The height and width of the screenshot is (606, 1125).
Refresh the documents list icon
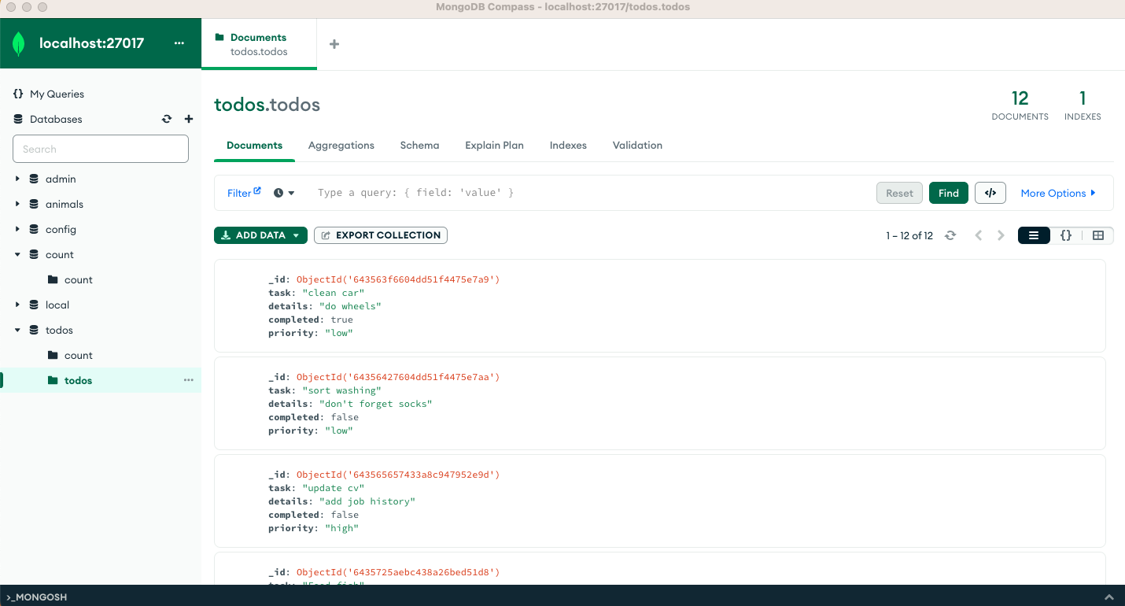pyautogui.click(x=950, y=235)
